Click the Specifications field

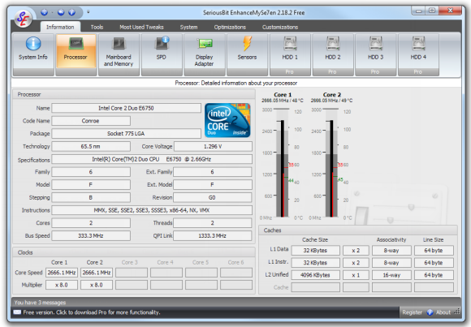click(x=152, y=159)
